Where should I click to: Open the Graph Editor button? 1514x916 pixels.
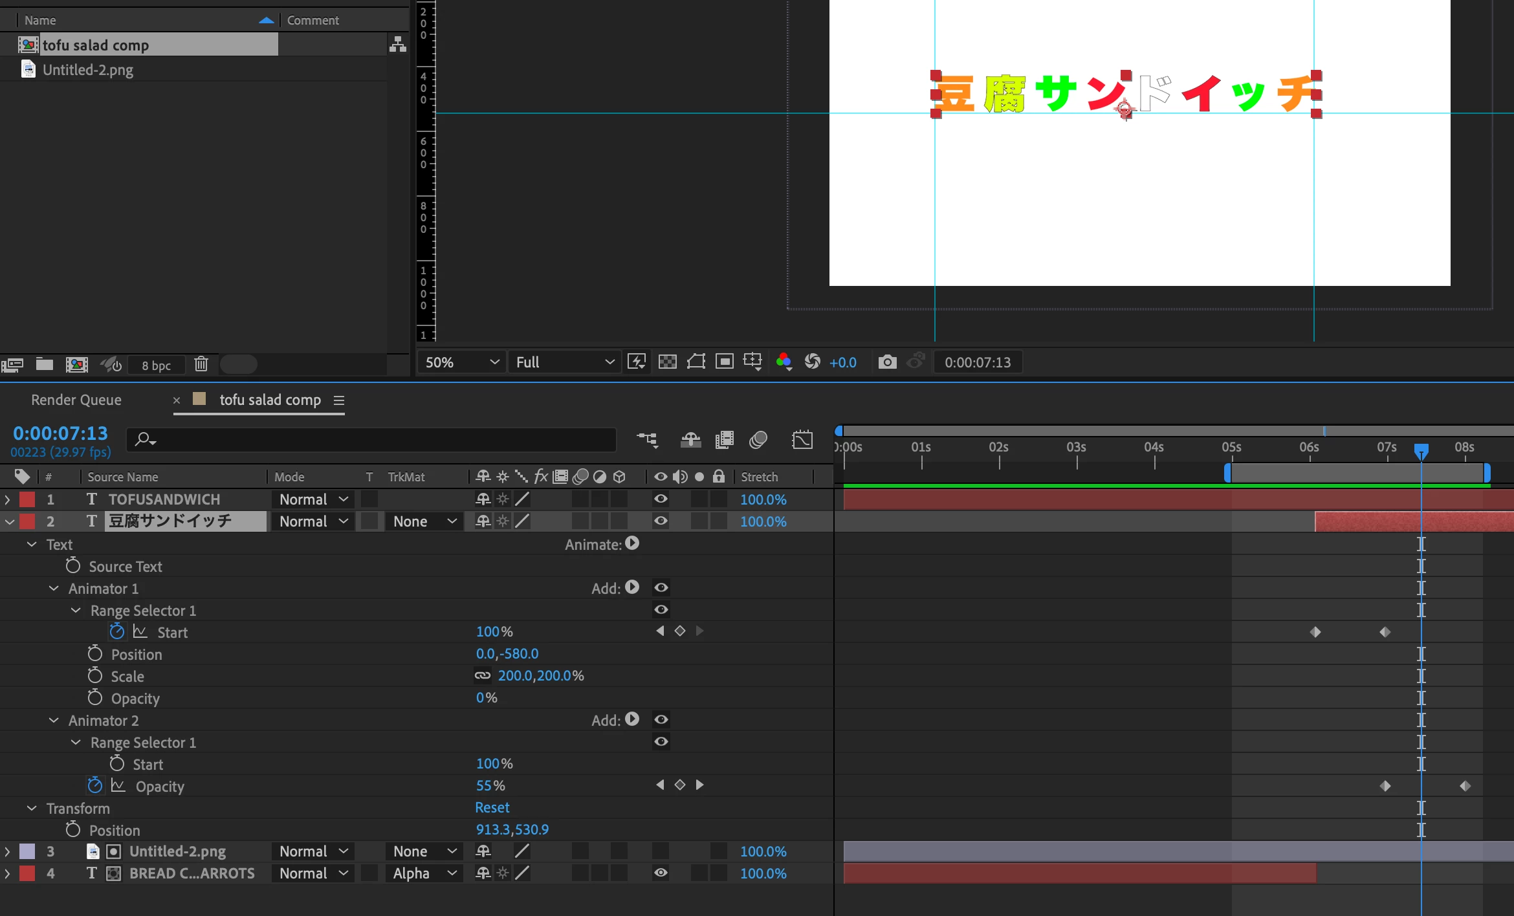point(802,440)
